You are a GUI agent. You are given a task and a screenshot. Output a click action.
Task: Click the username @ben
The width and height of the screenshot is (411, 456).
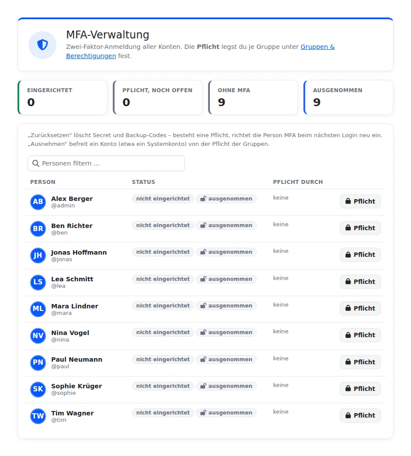[x=59, y=233]
